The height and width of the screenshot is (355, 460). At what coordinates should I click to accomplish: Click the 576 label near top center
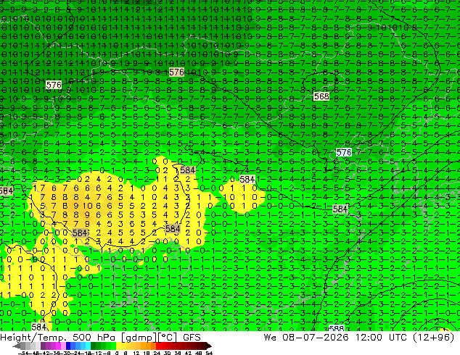tap(176, 72)
